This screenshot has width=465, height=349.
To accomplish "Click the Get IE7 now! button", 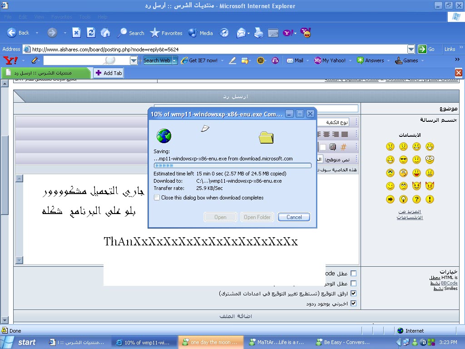I will coord(199,60).
